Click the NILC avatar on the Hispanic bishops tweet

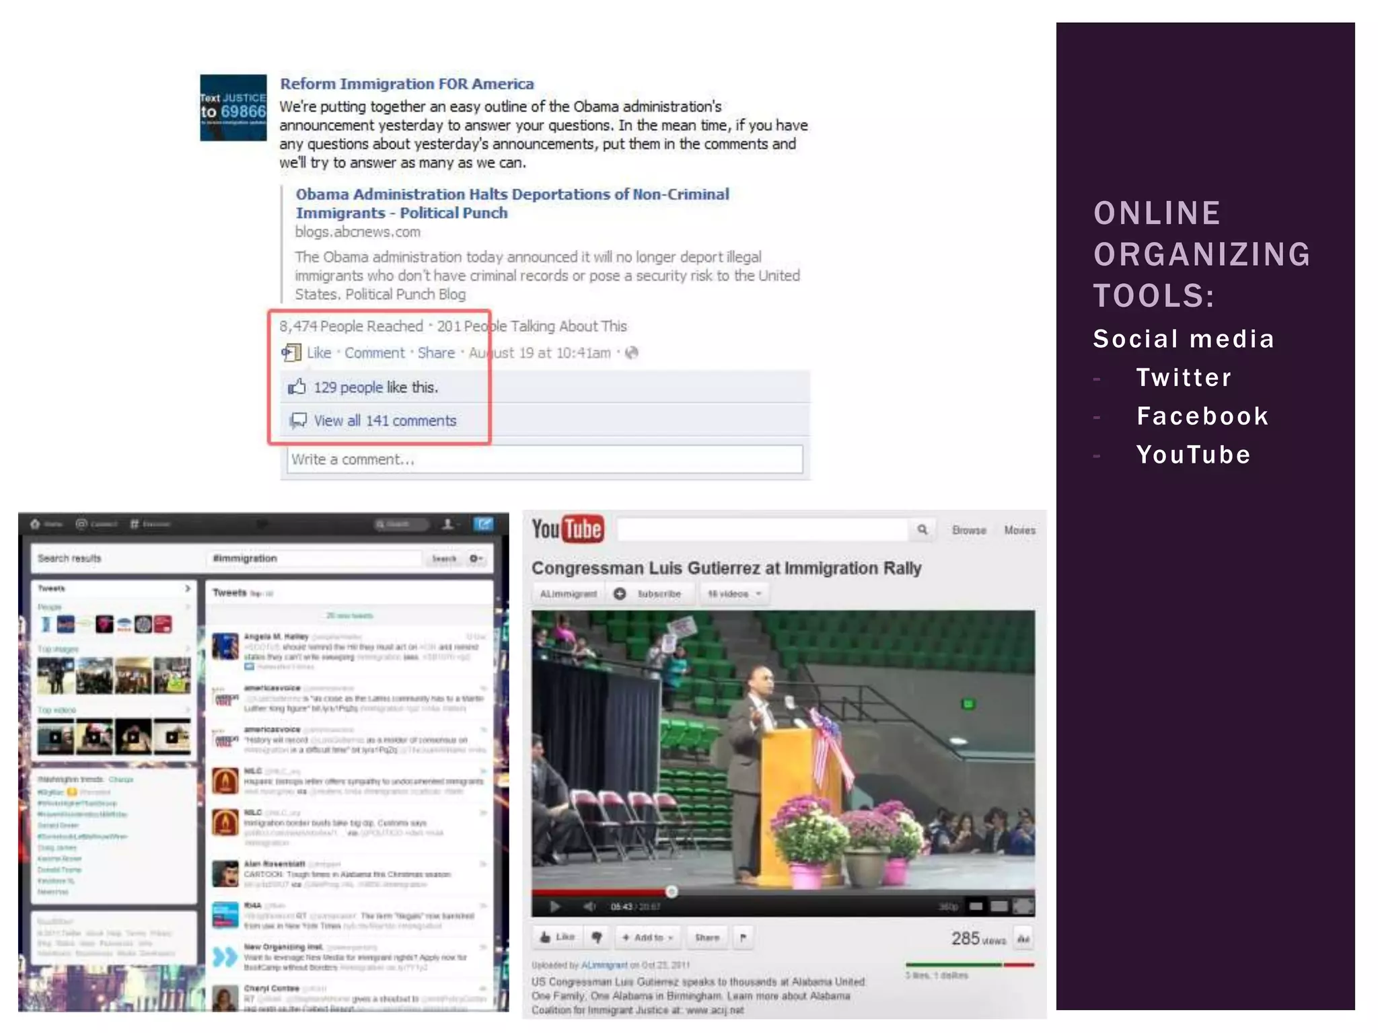click(225, 781)
